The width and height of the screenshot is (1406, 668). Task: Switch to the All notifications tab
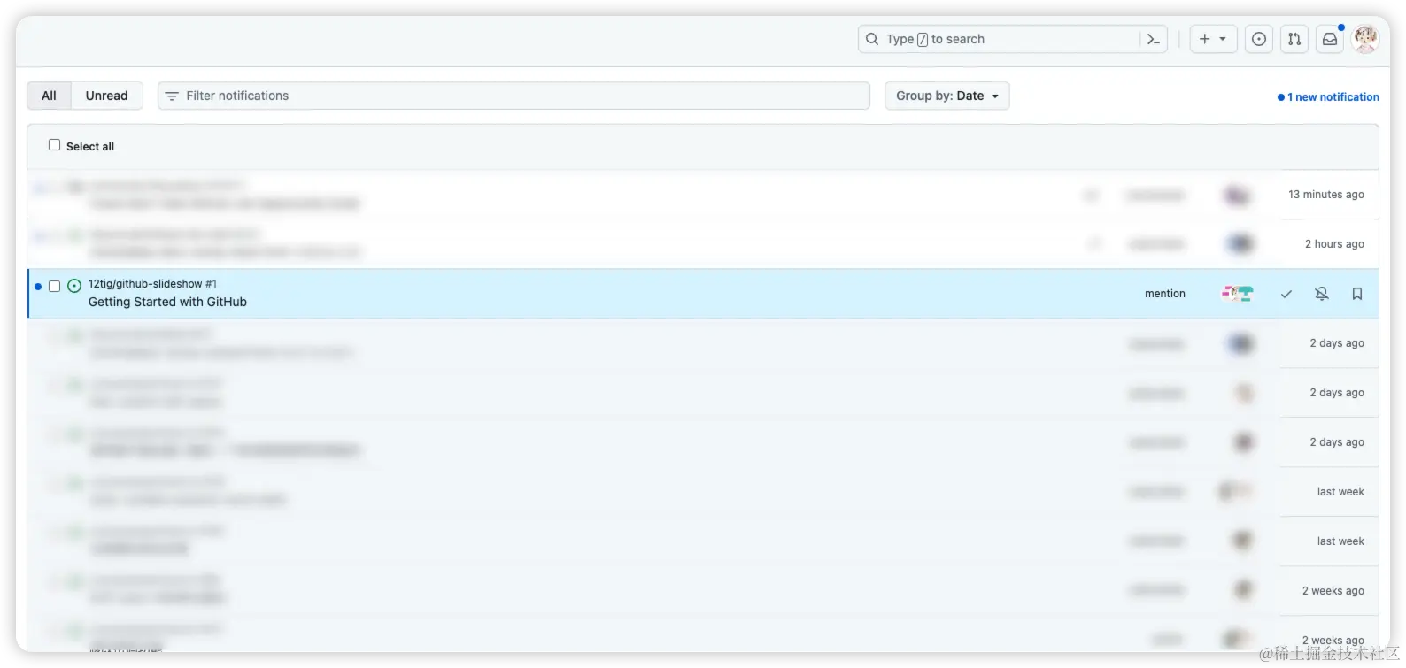coord(49,96)
